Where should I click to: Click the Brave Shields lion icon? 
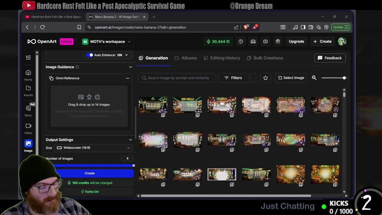246,27
